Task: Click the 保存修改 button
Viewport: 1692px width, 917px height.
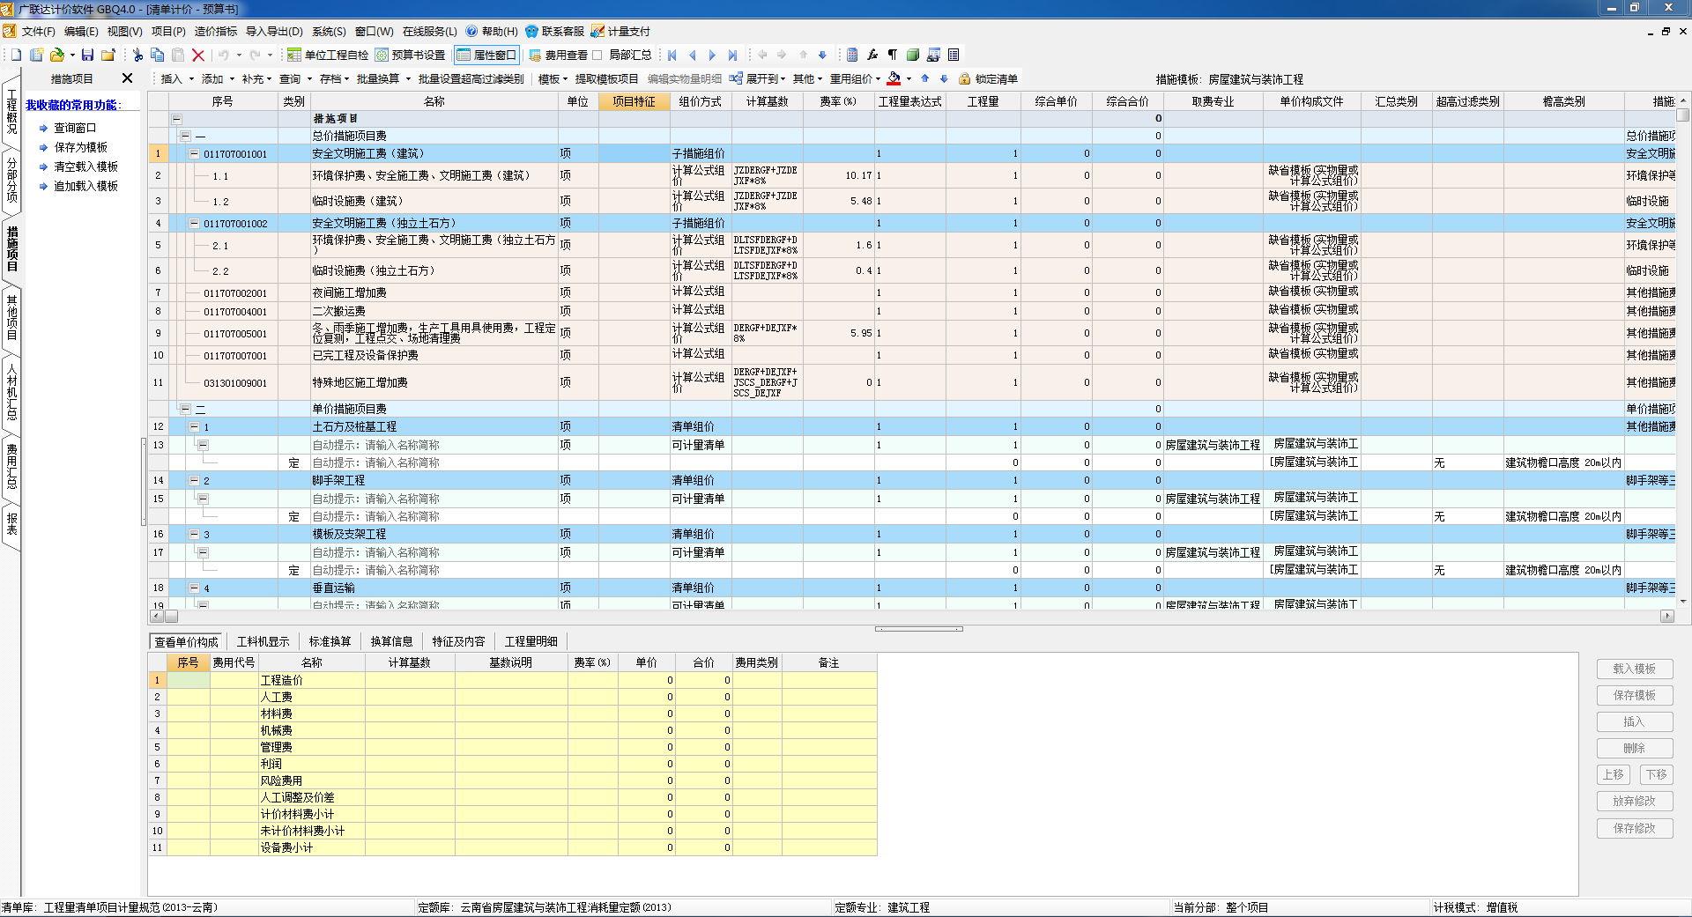Action: pos(1634,828)
